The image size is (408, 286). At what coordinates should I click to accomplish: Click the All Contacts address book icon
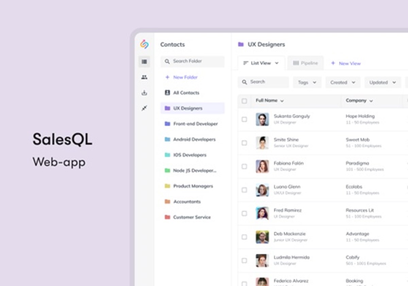pyautogui.click(x=167, y=93)
